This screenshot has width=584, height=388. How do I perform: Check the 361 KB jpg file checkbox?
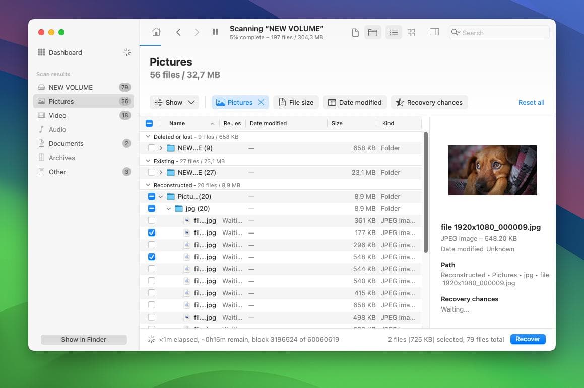pos(152,220)
